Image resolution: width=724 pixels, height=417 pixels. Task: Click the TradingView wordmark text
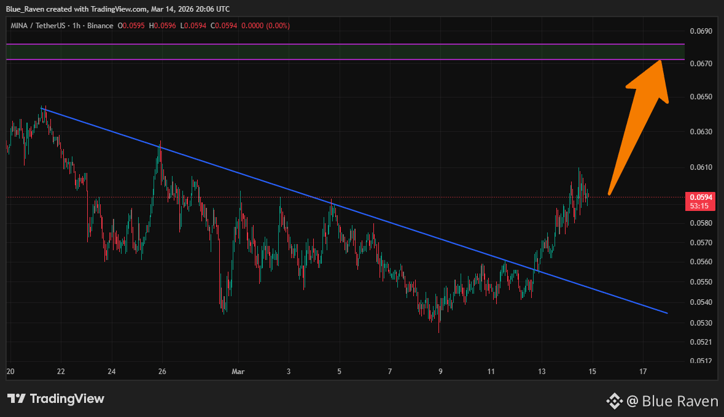(x=67, y=399)
